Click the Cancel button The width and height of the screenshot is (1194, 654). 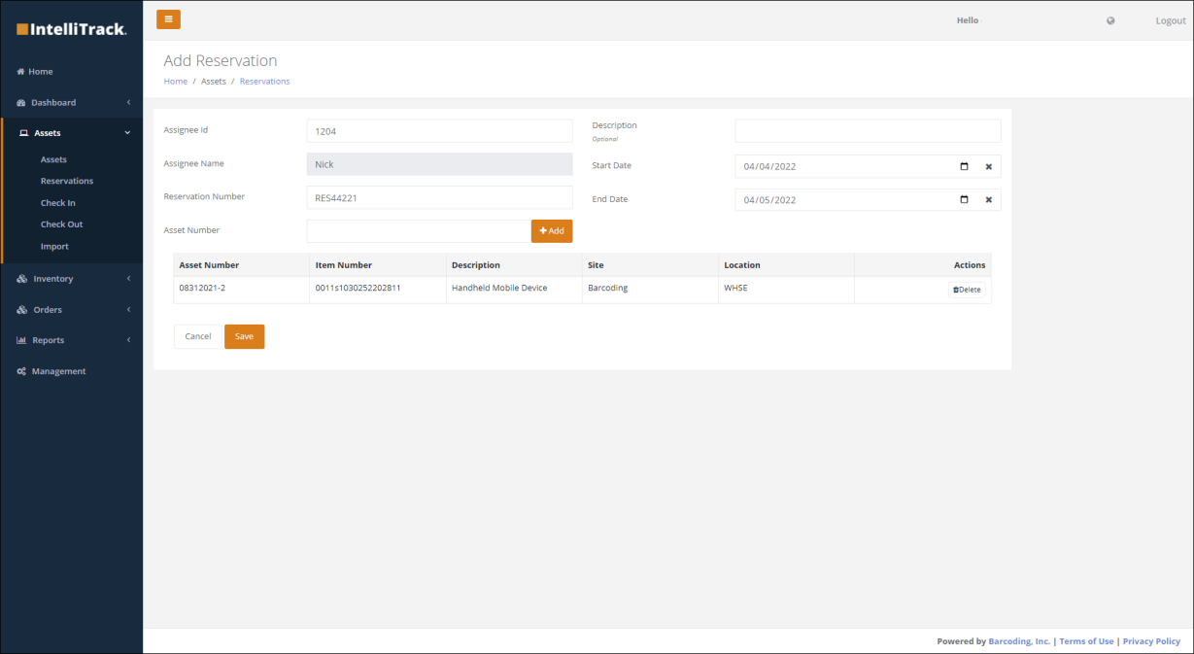click(x=198, y=336)
